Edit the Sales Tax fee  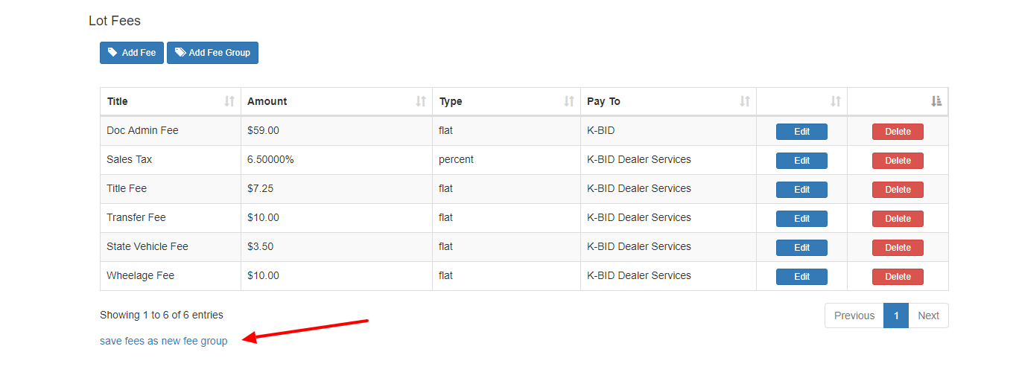point(801,161)
